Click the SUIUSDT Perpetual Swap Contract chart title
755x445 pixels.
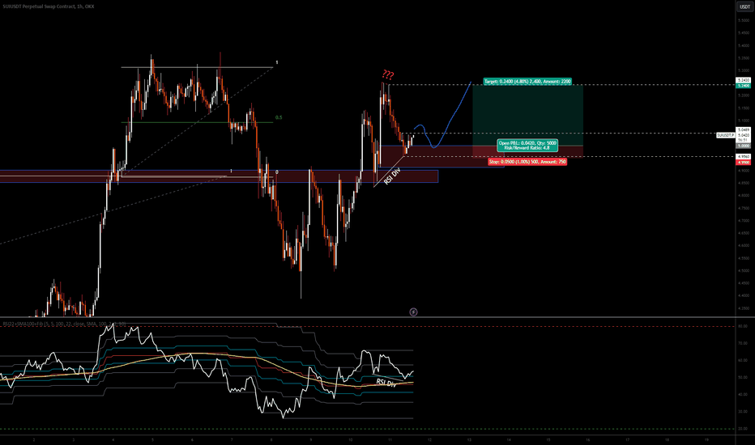49,6
